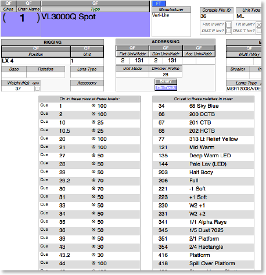
Task: Toggle the DMX T Inv checkbox
Action: click(259, 31)
